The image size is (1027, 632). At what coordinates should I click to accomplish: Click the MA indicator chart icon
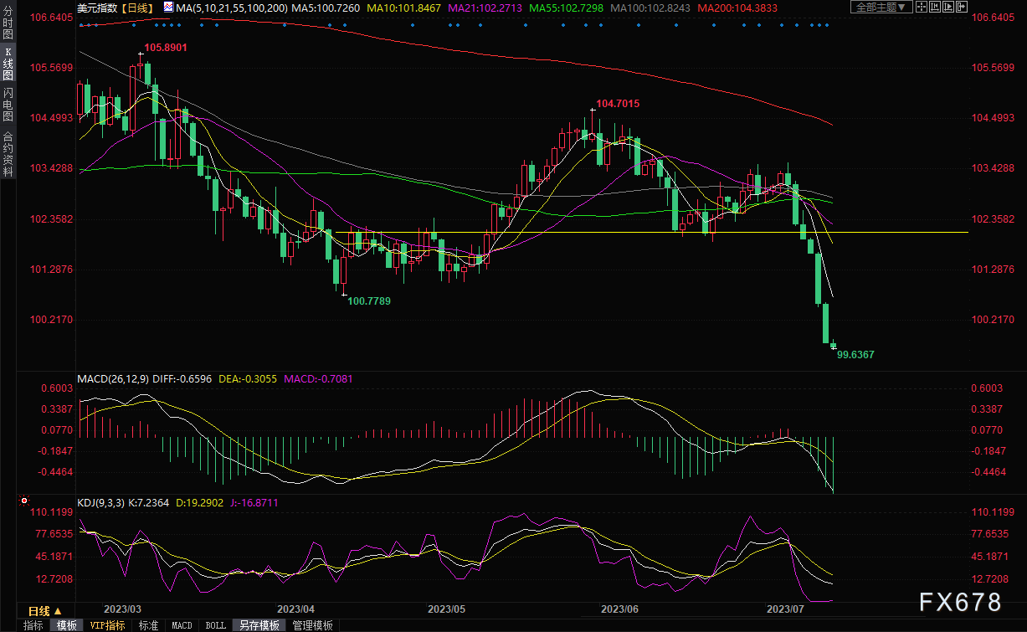click(x=168, y=8)
